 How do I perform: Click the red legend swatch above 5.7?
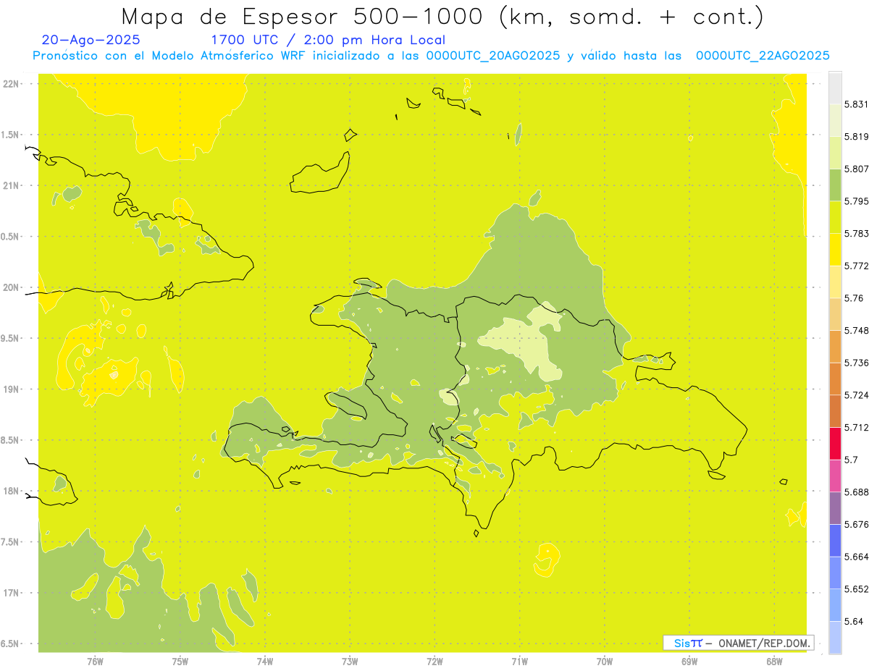click(835, 443)
